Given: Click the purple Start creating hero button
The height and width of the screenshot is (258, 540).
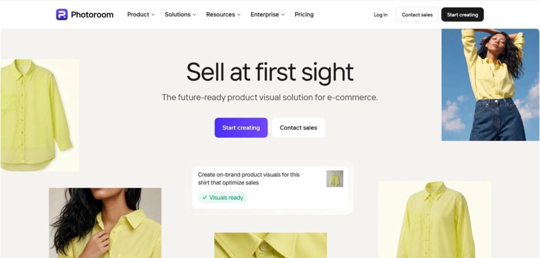Looking at the screenshot, I should (x=241, y=128).
